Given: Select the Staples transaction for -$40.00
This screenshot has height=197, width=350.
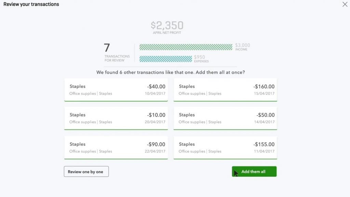Looking at the screenshot, I should click(116, 89).
